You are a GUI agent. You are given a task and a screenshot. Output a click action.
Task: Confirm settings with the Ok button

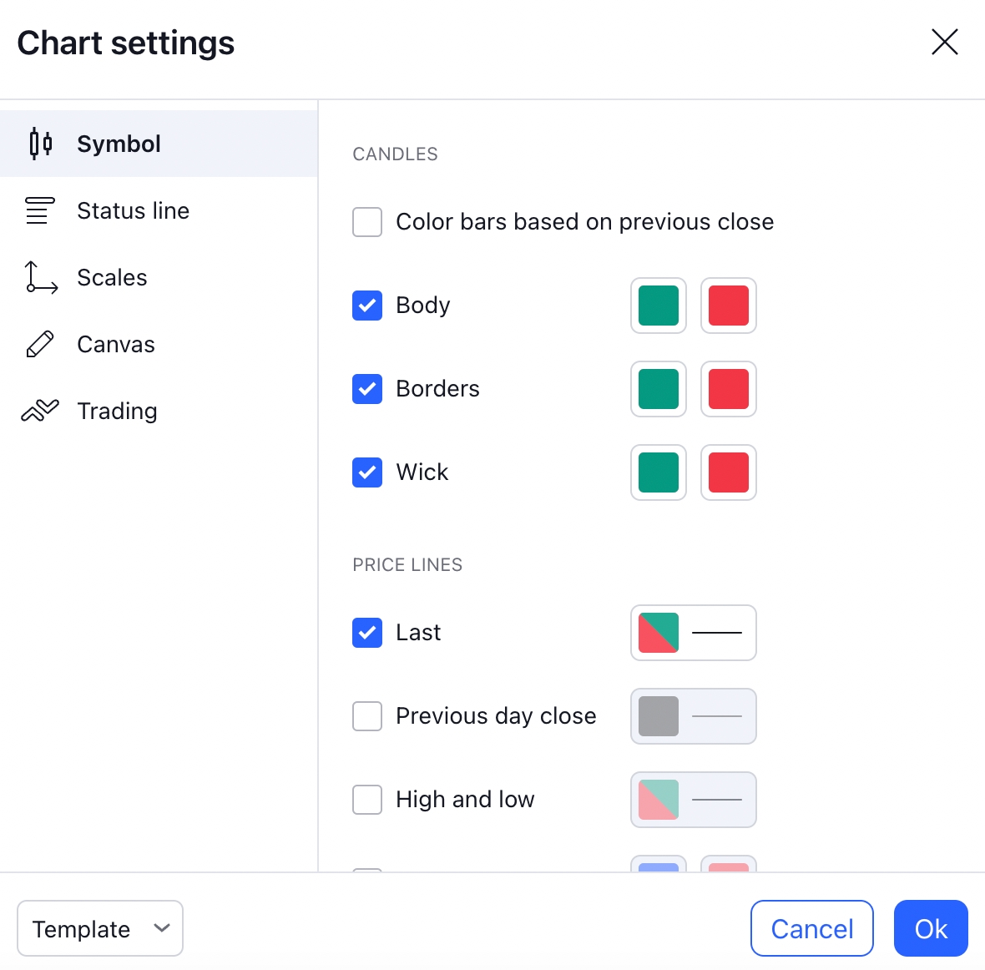click(931, 928)
